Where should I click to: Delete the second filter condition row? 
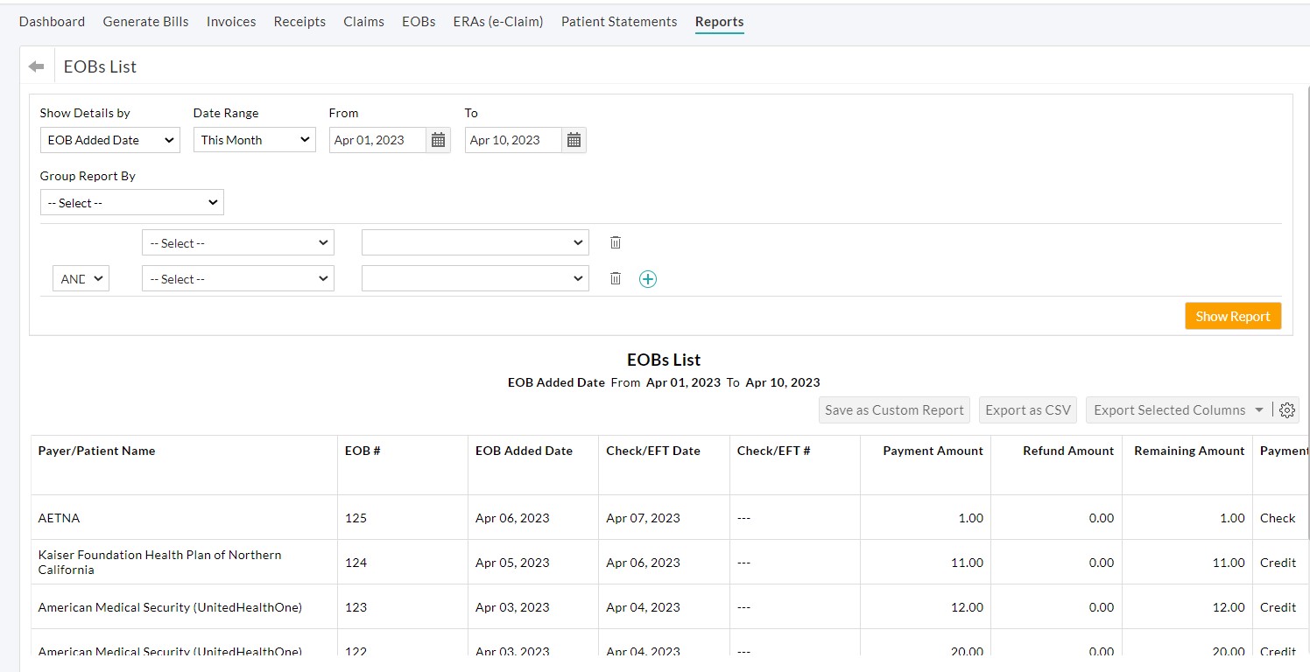pos(616,278)
